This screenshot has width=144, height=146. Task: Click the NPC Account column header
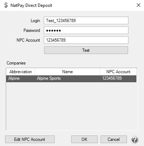pyautogui.click(x=118, y=72)
